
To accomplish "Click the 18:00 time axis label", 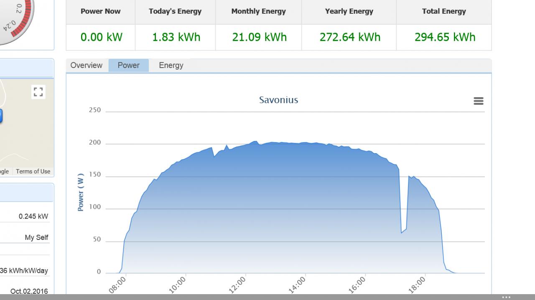I will tap(417, 285).
